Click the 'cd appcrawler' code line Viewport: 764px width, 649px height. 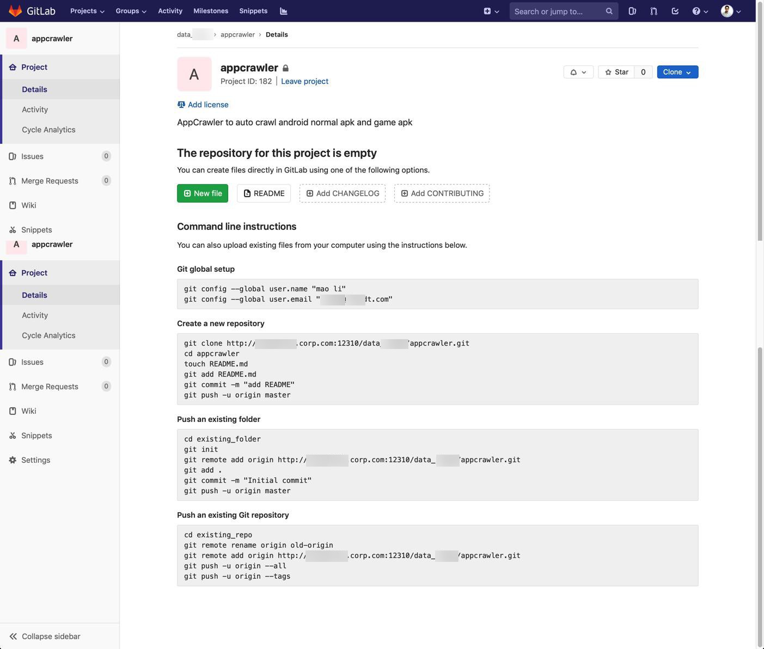[212, 353]
